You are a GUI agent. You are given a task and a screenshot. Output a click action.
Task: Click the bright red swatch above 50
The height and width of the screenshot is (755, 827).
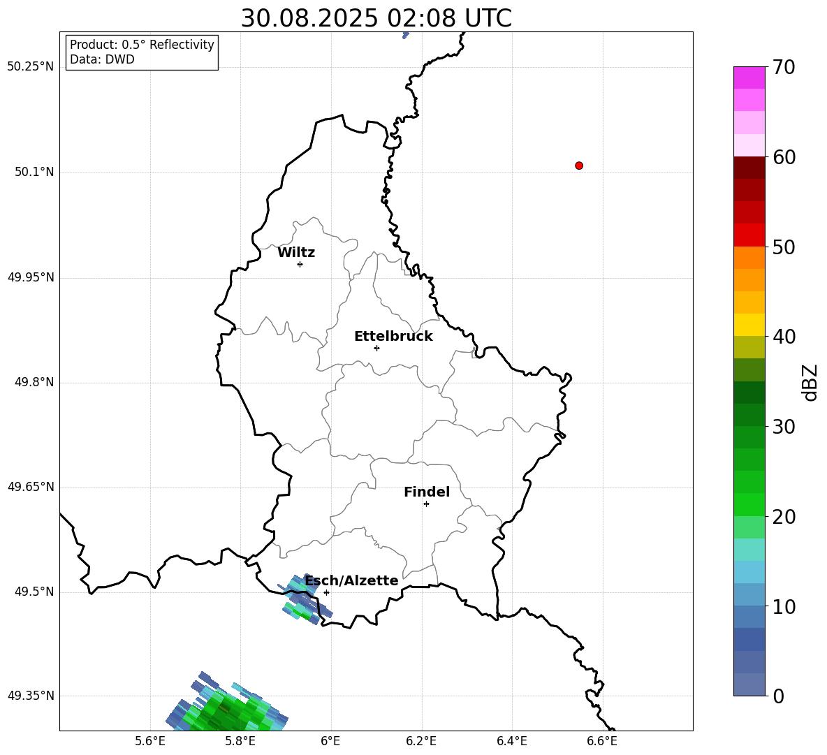pos(749,235)
